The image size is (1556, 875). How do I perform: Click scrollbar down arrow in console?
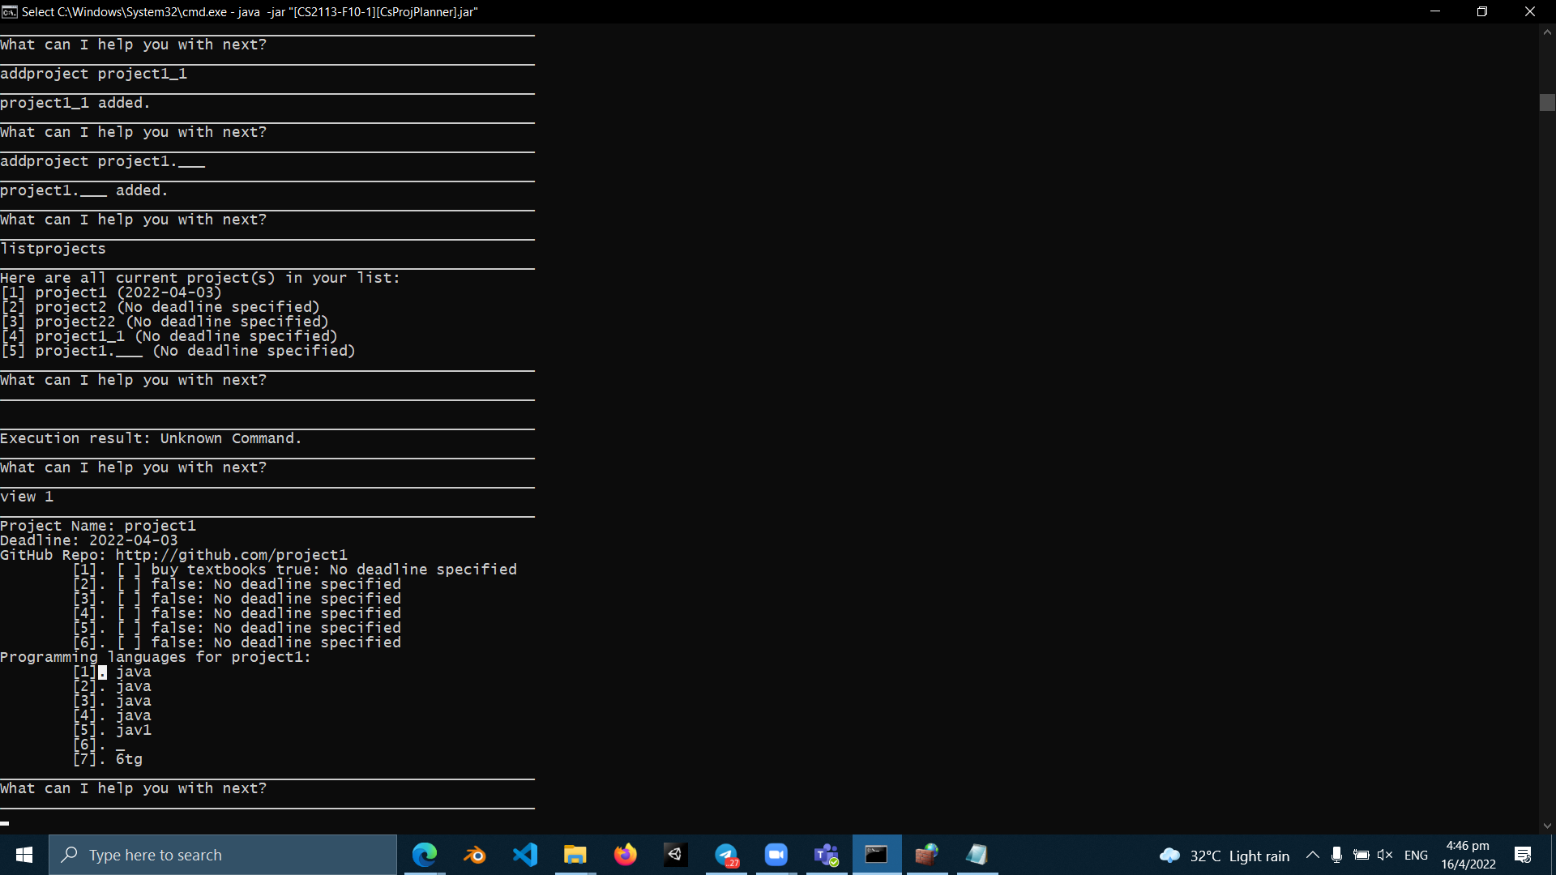[x=1547, y=826]
